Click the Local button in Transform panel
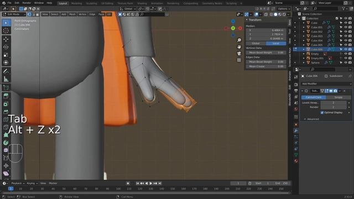354x199 pixels. point(276,43)
